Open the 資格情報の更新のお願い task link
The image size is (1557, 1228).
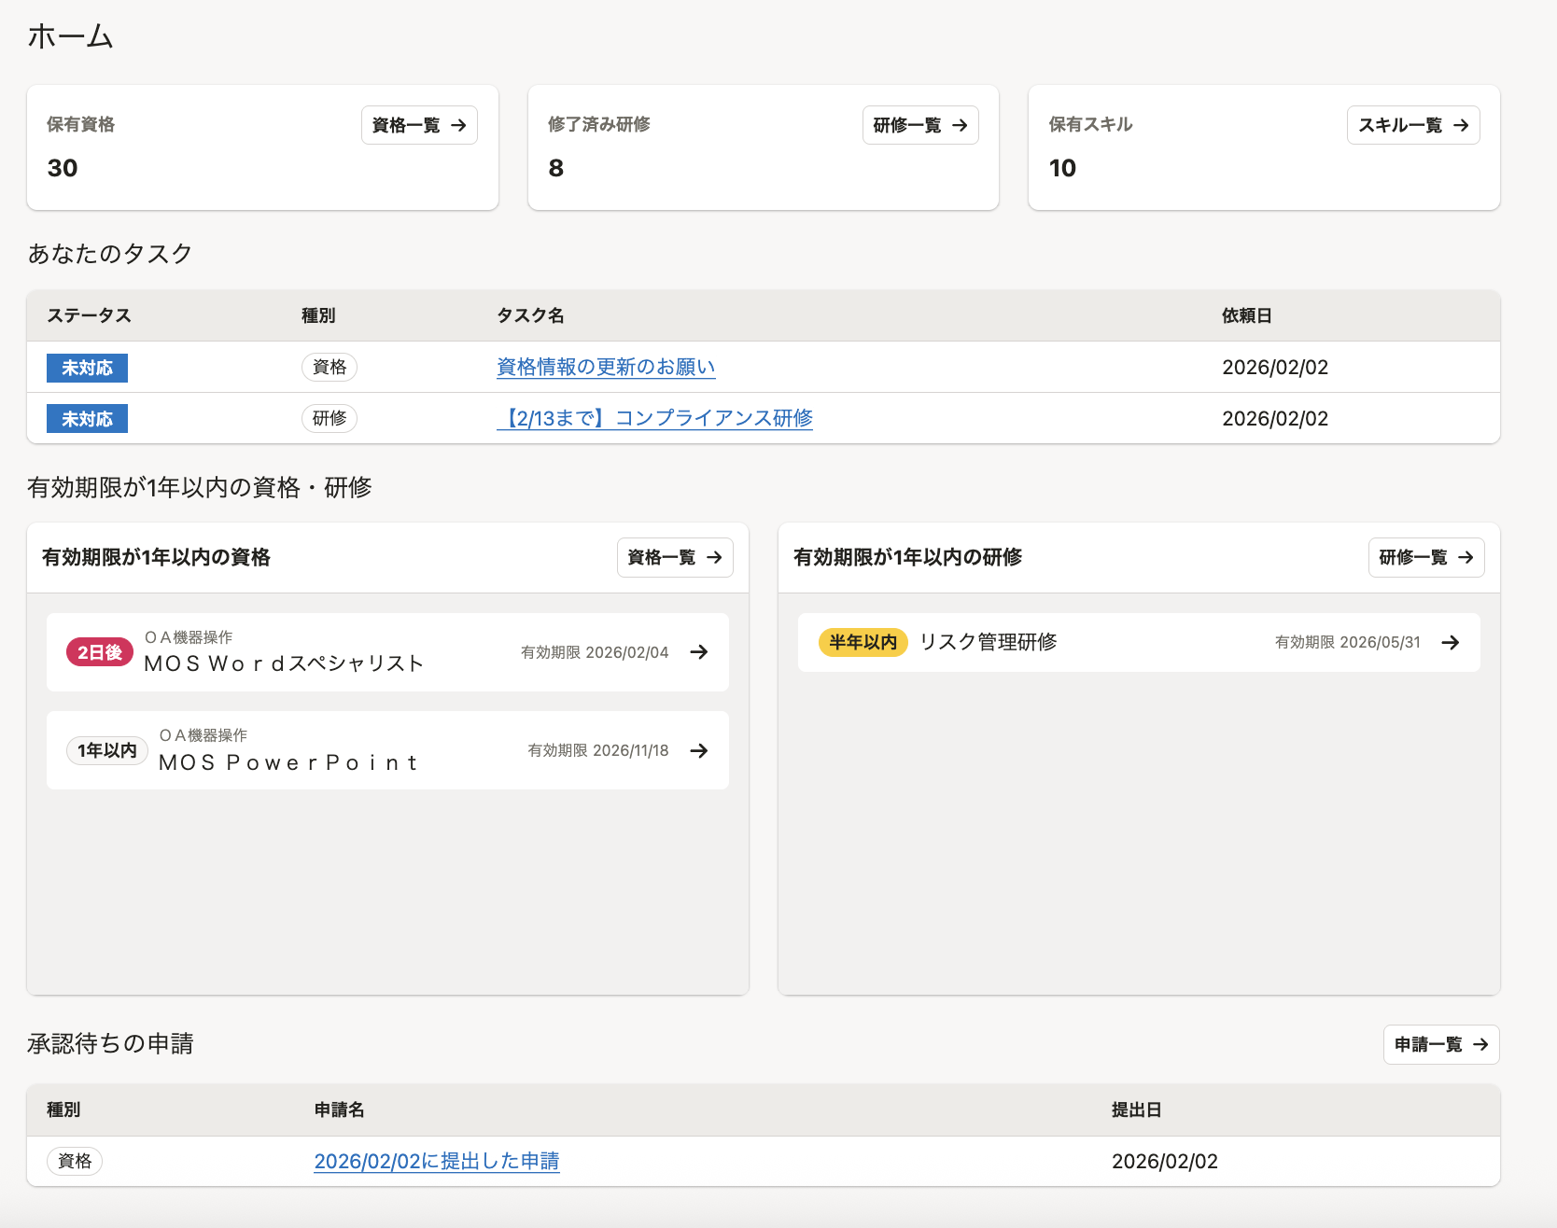point(606,367)
